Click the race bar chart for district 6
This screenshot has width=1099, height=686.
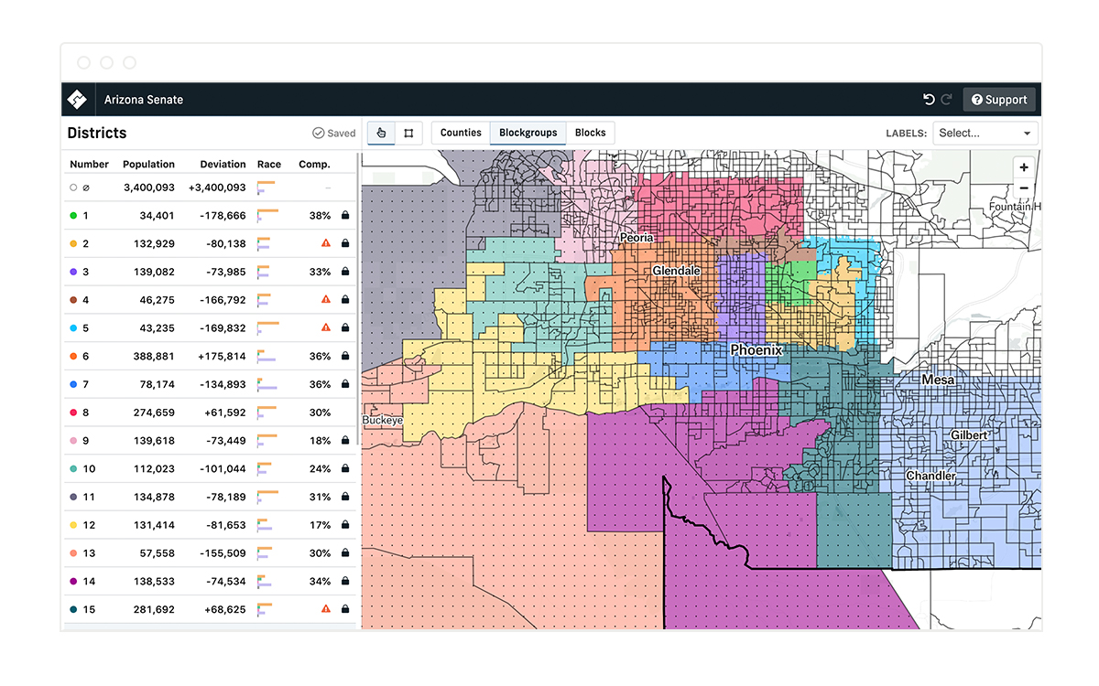tap(267, 355)
